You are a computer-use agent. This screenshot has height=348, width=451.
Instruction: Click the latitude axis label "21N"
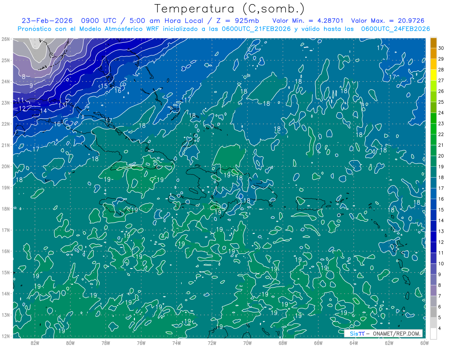click(5, 145)
